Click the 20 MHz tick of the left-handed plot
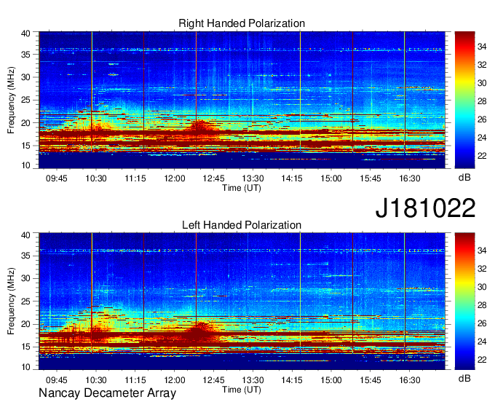Viewport: 495px width, 402px height. point(25,324)
